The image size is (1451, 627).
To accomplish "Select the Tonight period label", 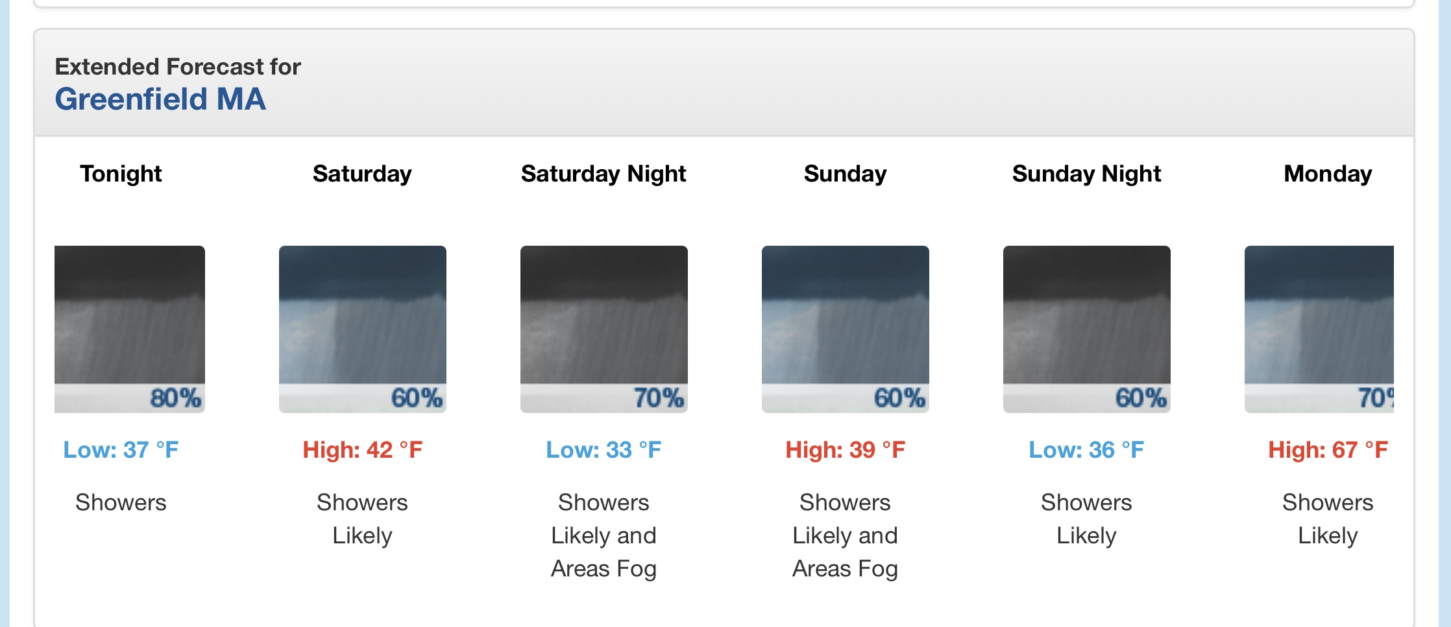I will click(121, 174).
